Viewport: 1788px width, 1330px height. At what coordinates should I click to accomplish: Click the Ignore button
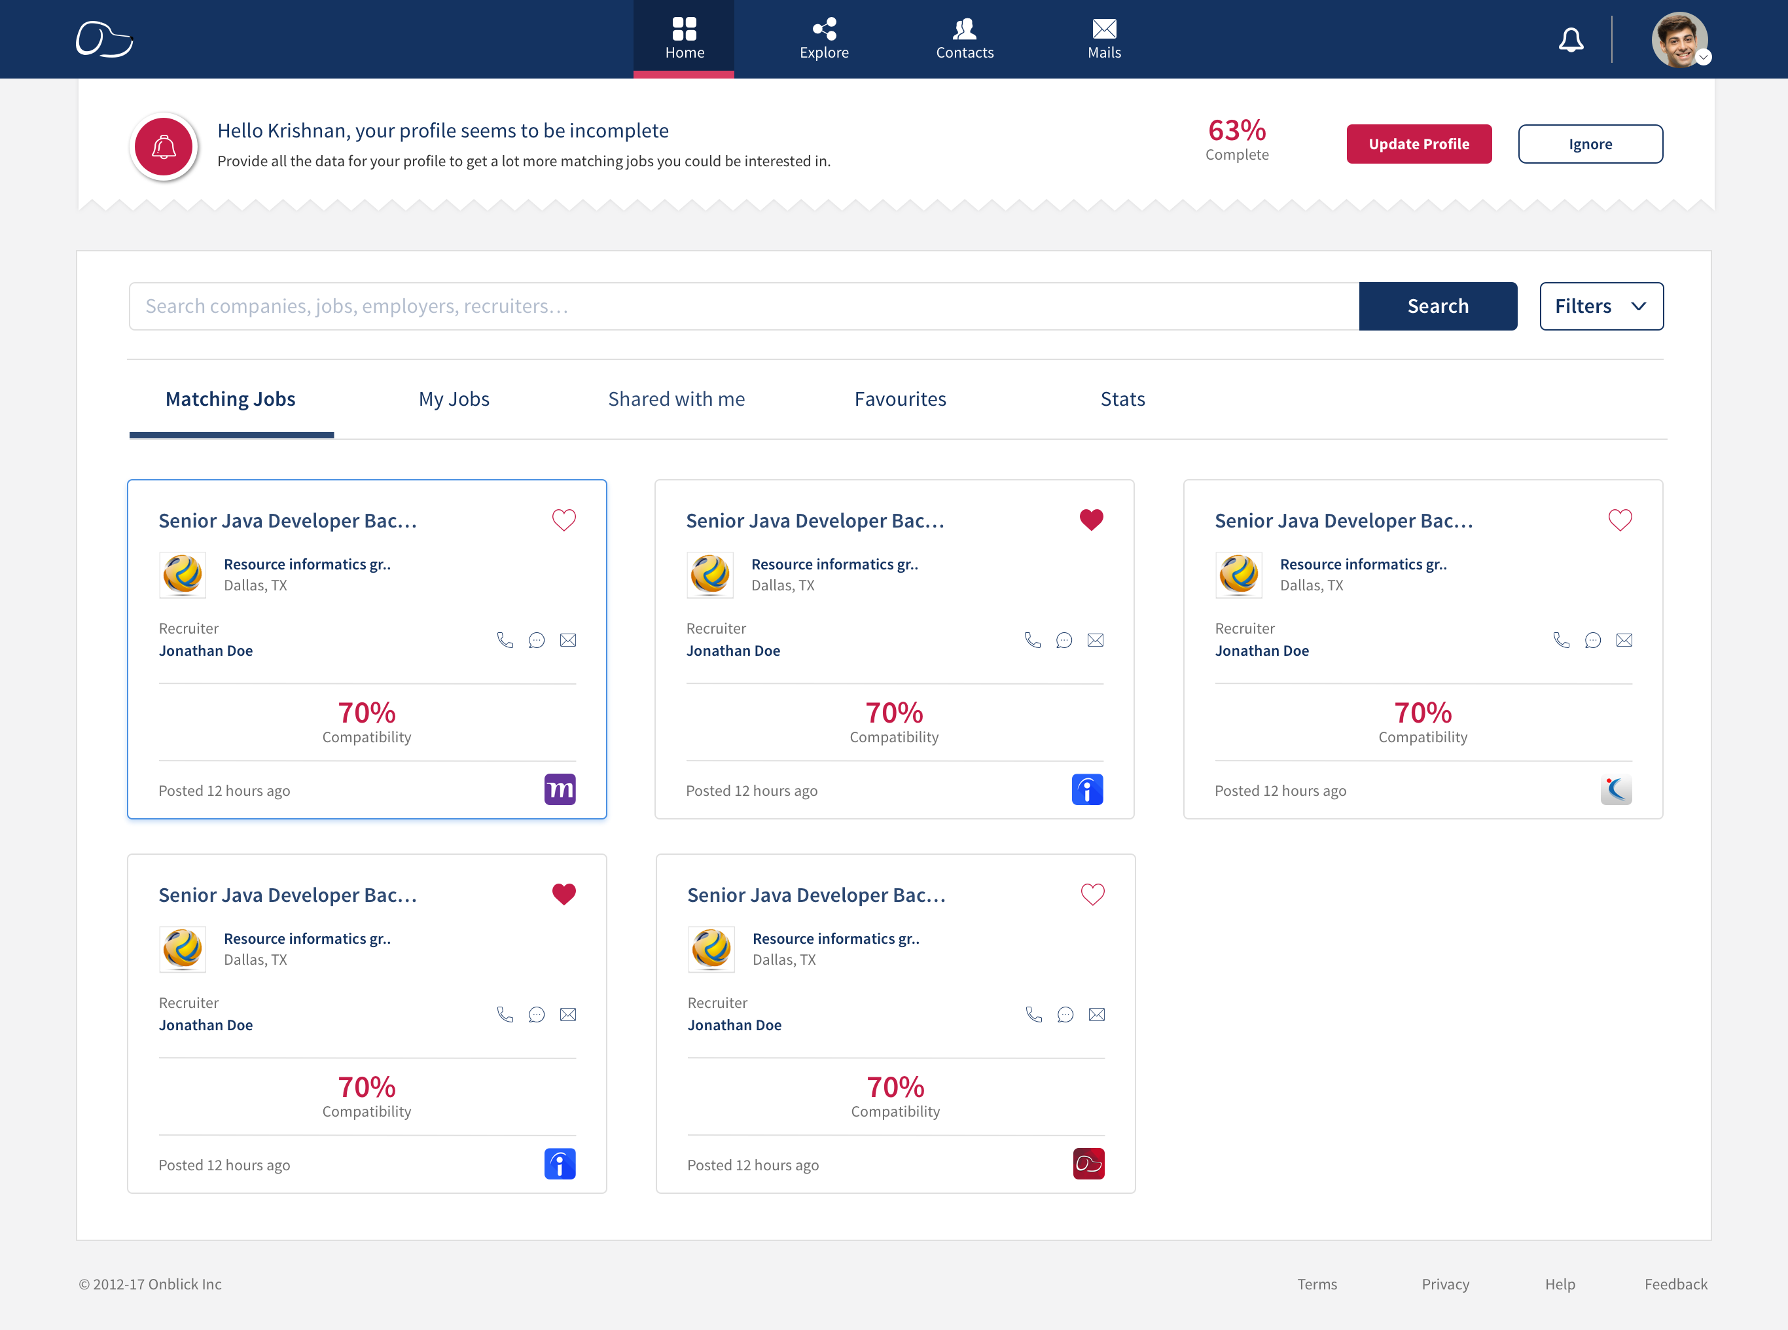point(1590,144)
